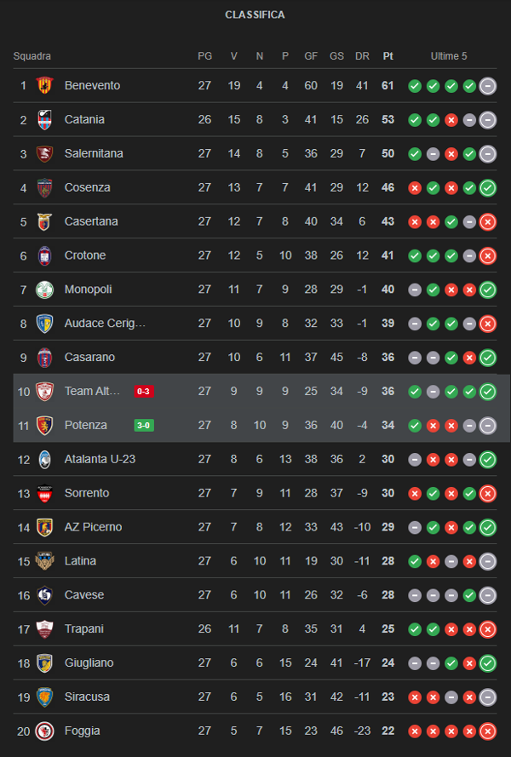Open the Siracusa team link
The width and height of the screenshot is (511, 757).
pyautogui.click(x=87, y=697)
